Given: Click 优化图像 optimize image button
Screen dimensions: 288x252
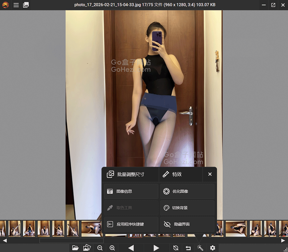Looking at the screenshot, I should point(187,191).
